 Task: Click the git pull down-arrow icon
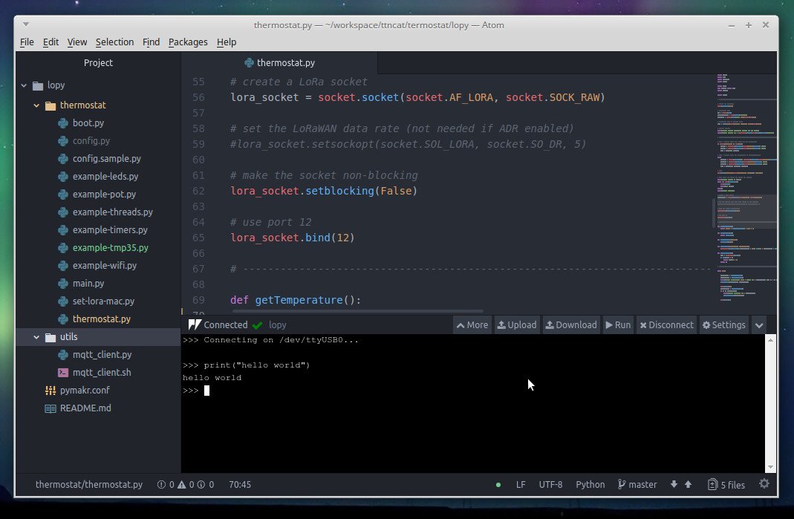pos(674,485)
